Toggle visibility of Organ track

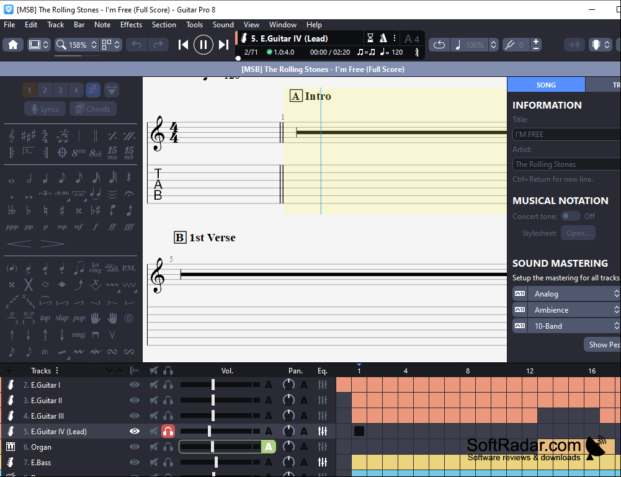pos(135,447)
